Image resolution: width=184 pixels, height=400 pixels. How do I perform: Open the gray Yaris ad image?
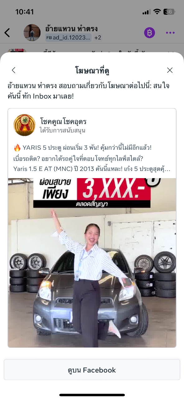[92, 262]
